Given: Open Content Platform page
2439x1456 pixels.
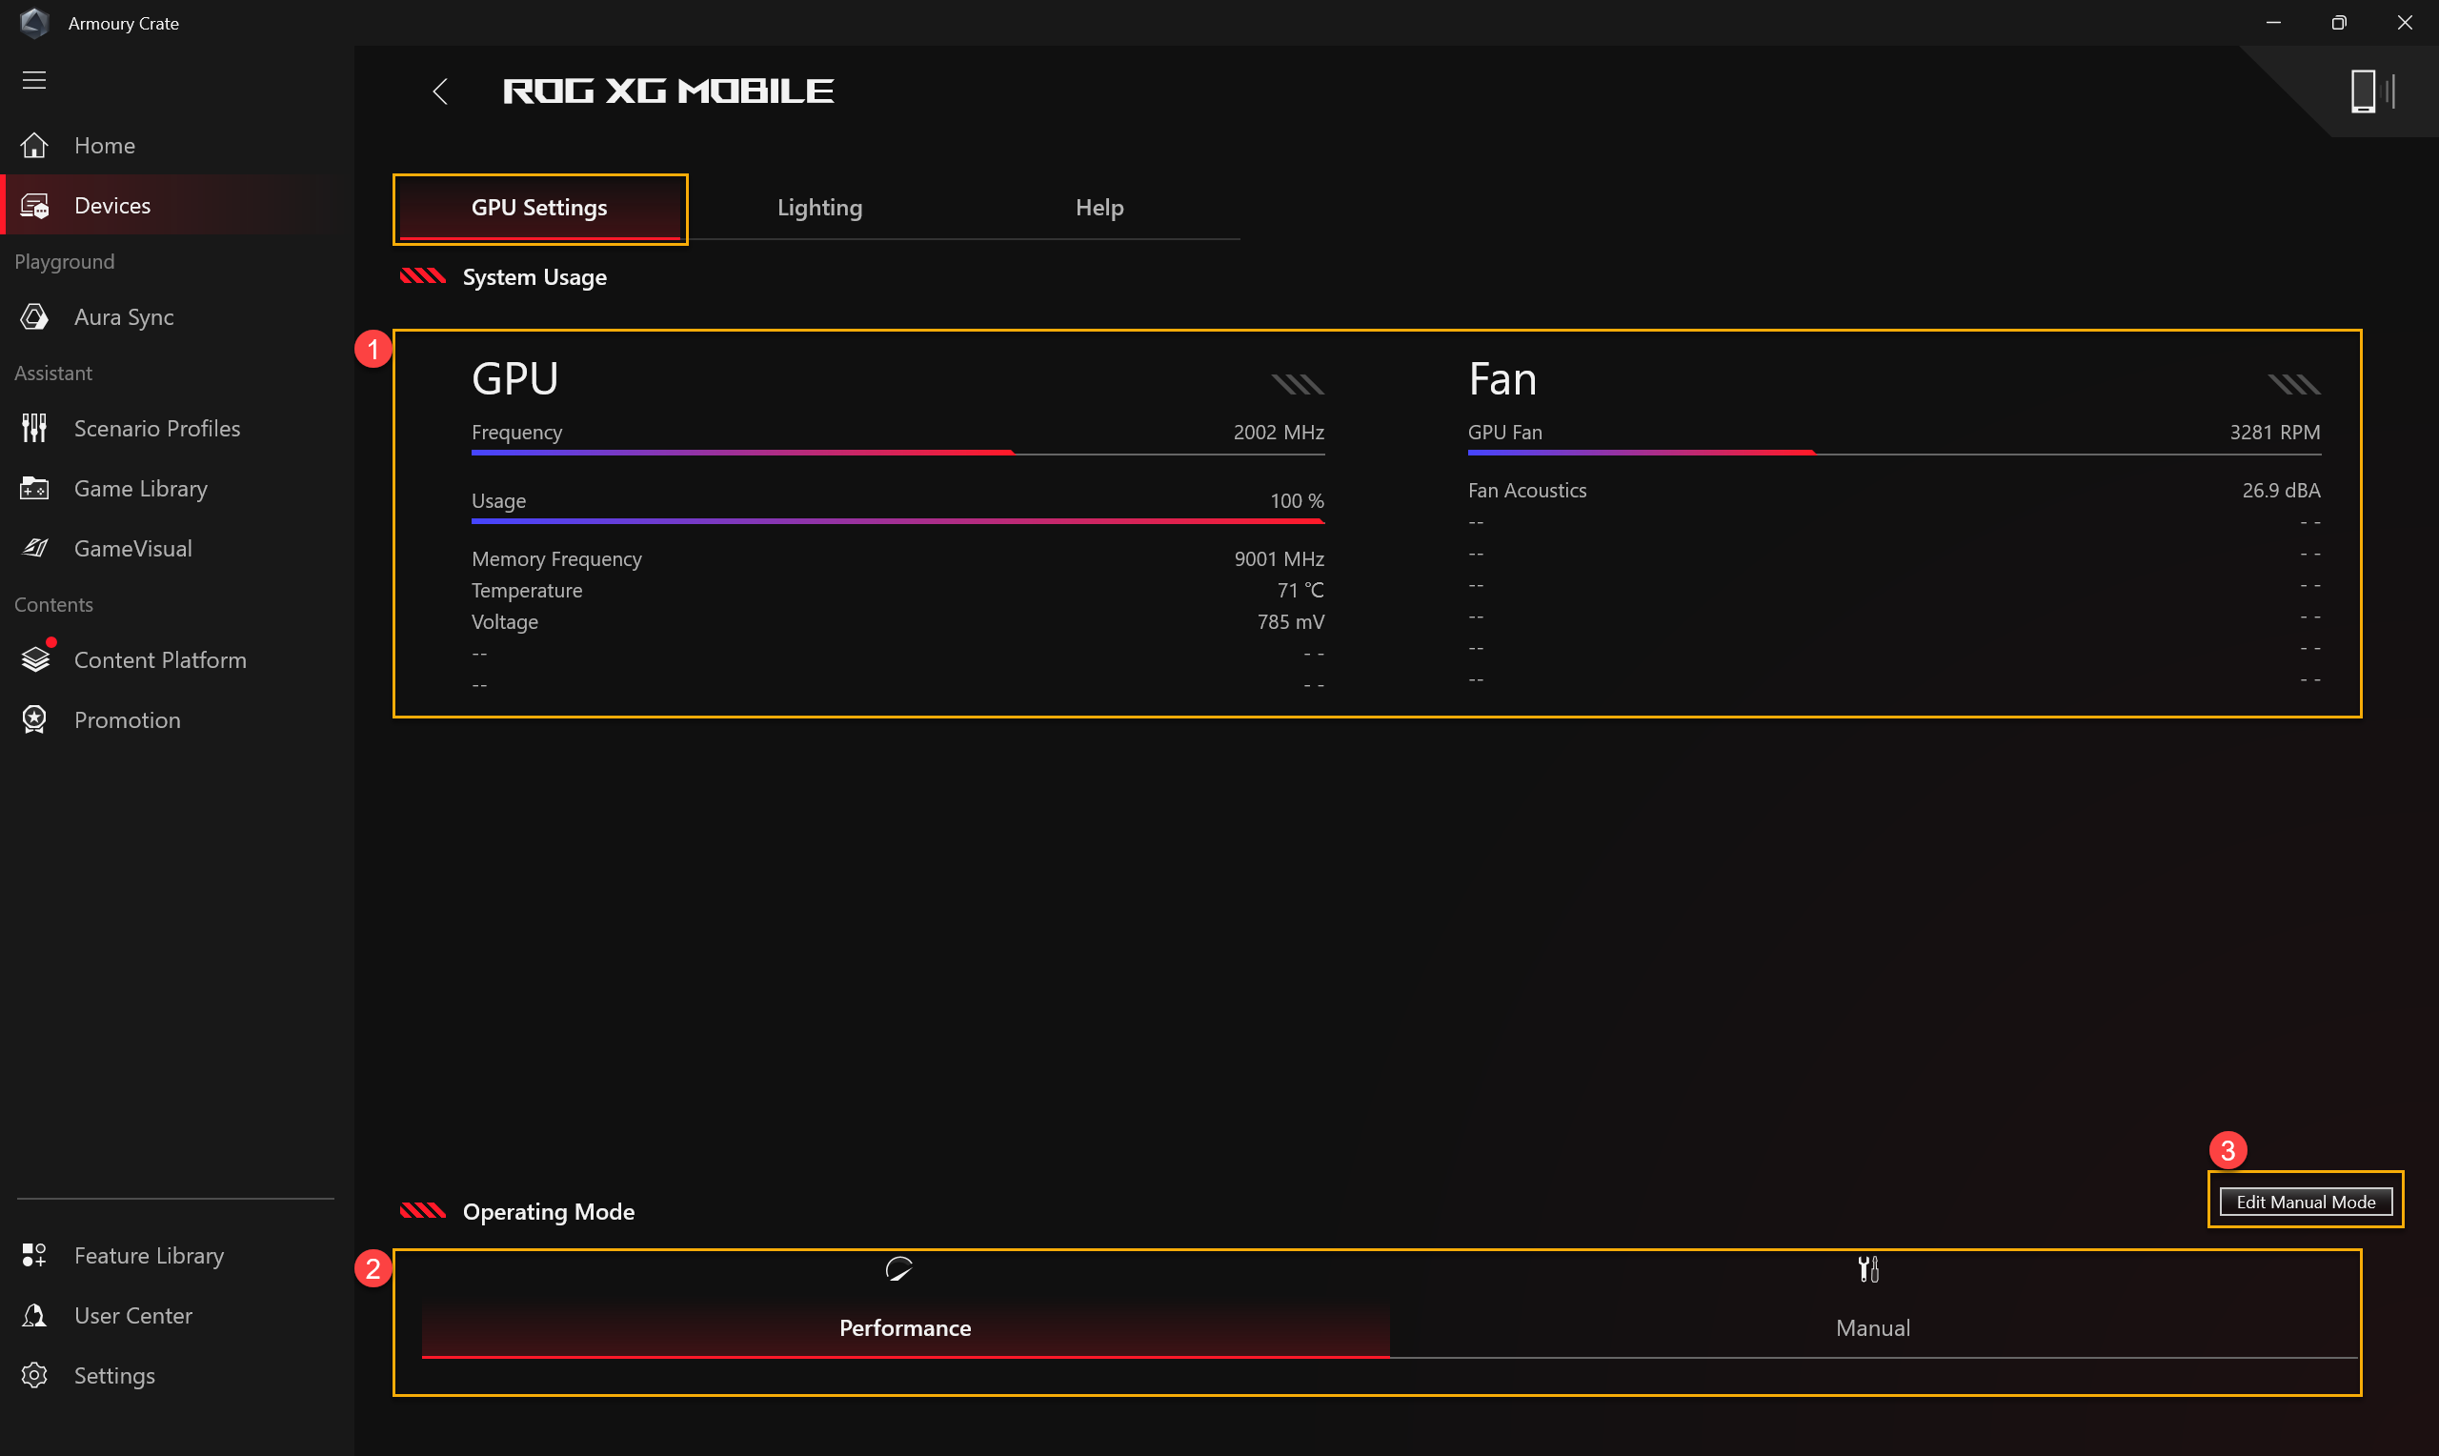Looking at the screenshot, I should click(160, 660).
